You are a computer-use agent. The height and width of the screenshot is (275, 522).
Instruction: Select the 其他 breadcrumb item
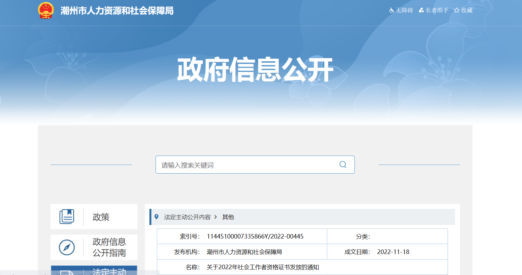click(228, 217)
